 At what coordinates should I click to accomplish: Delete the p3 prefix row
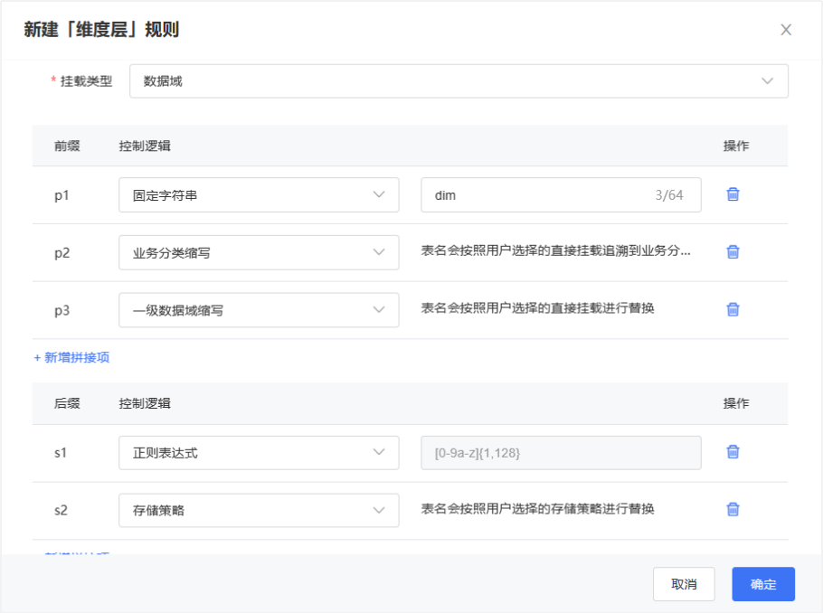pyautogui.click(x=733, y=309)
